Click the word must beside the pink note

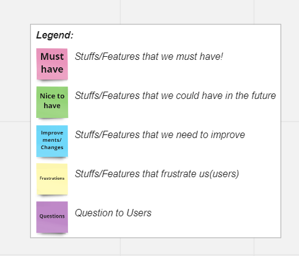point(186,57)
